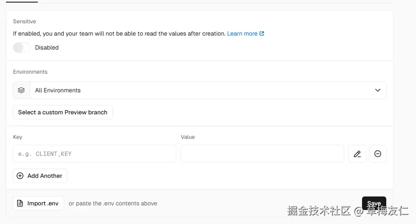The width and height of the screenshot is (416, 224).
Task: Click the plus circle icon in Add Another
Action: tap(20, 176)
